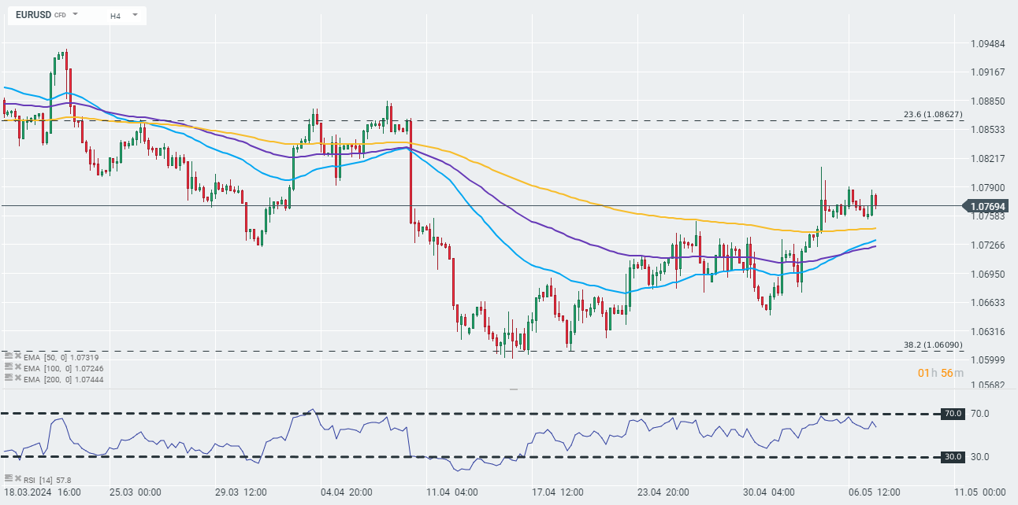Open settings for EMA 100 indicator
The image size is (1018, 505).
9,367
